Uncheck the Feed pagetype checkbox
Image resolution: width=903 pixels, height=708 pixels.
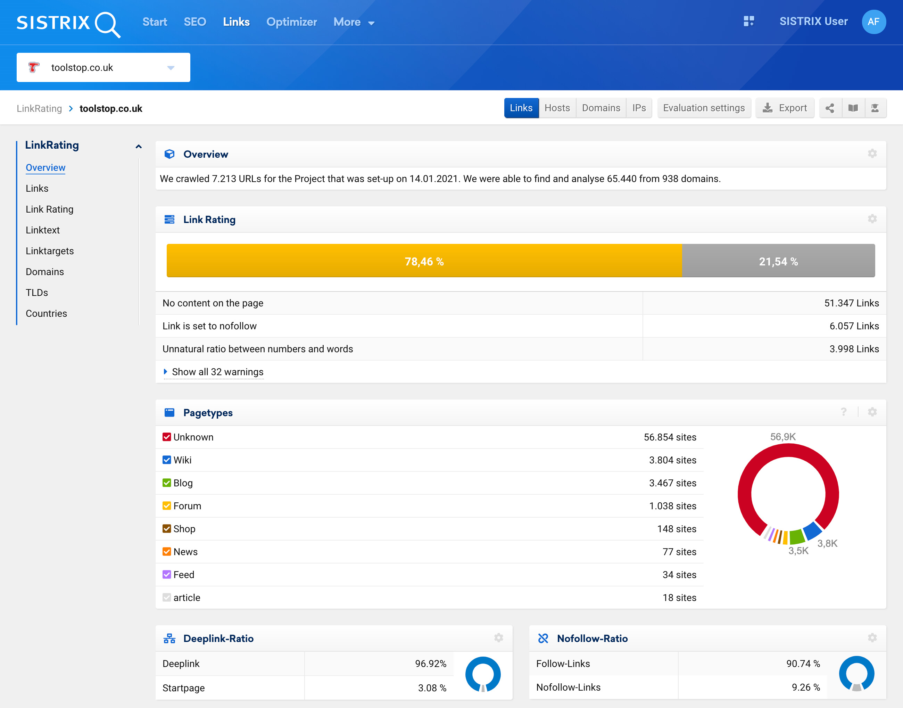click(x=167, y=575)
